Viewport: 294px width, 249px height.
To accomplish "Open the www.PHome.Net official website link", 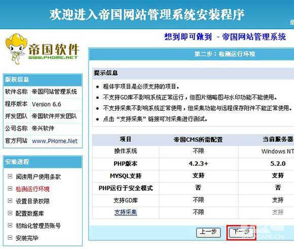I will point(55,141).
